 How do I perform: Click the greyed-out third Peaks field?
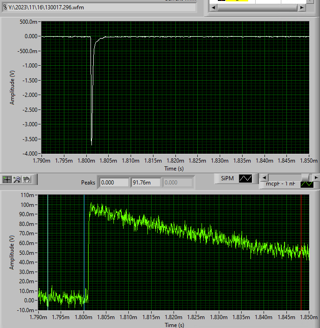tap(177, 183)
